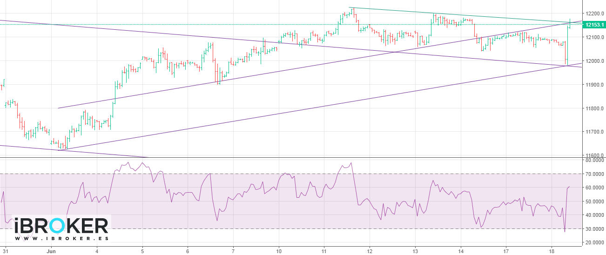
Task: Click the latest green candle near 12153
Action: tap(570, 24)
